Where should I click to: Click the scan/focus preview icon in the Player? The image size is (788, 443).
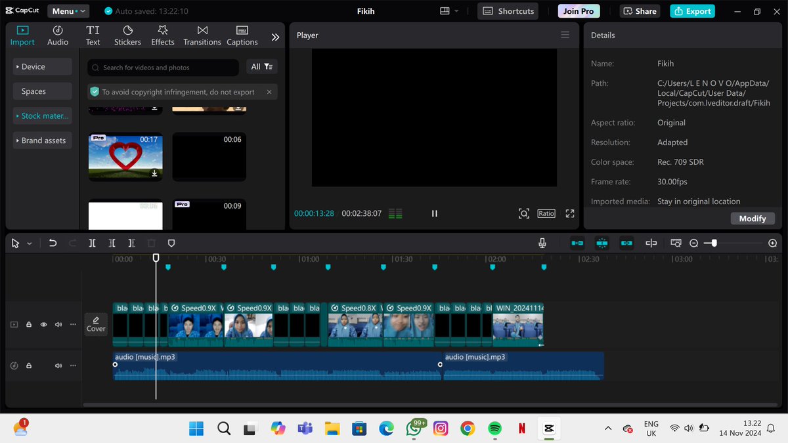coord(523,213)
